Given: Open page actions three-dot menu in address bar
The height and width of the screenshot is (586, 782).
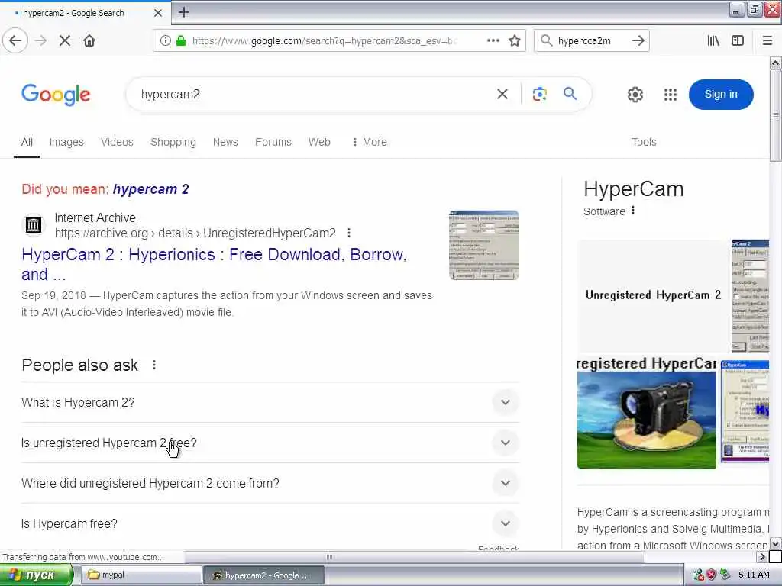Looking at the screenshot, I should coord(493,41).
